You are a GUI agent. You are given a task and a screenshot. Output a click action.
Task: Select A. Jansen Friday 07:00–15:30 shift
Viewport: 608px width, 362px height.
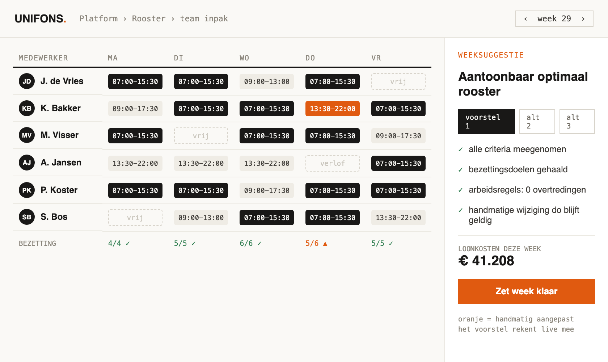coord(398,163)
